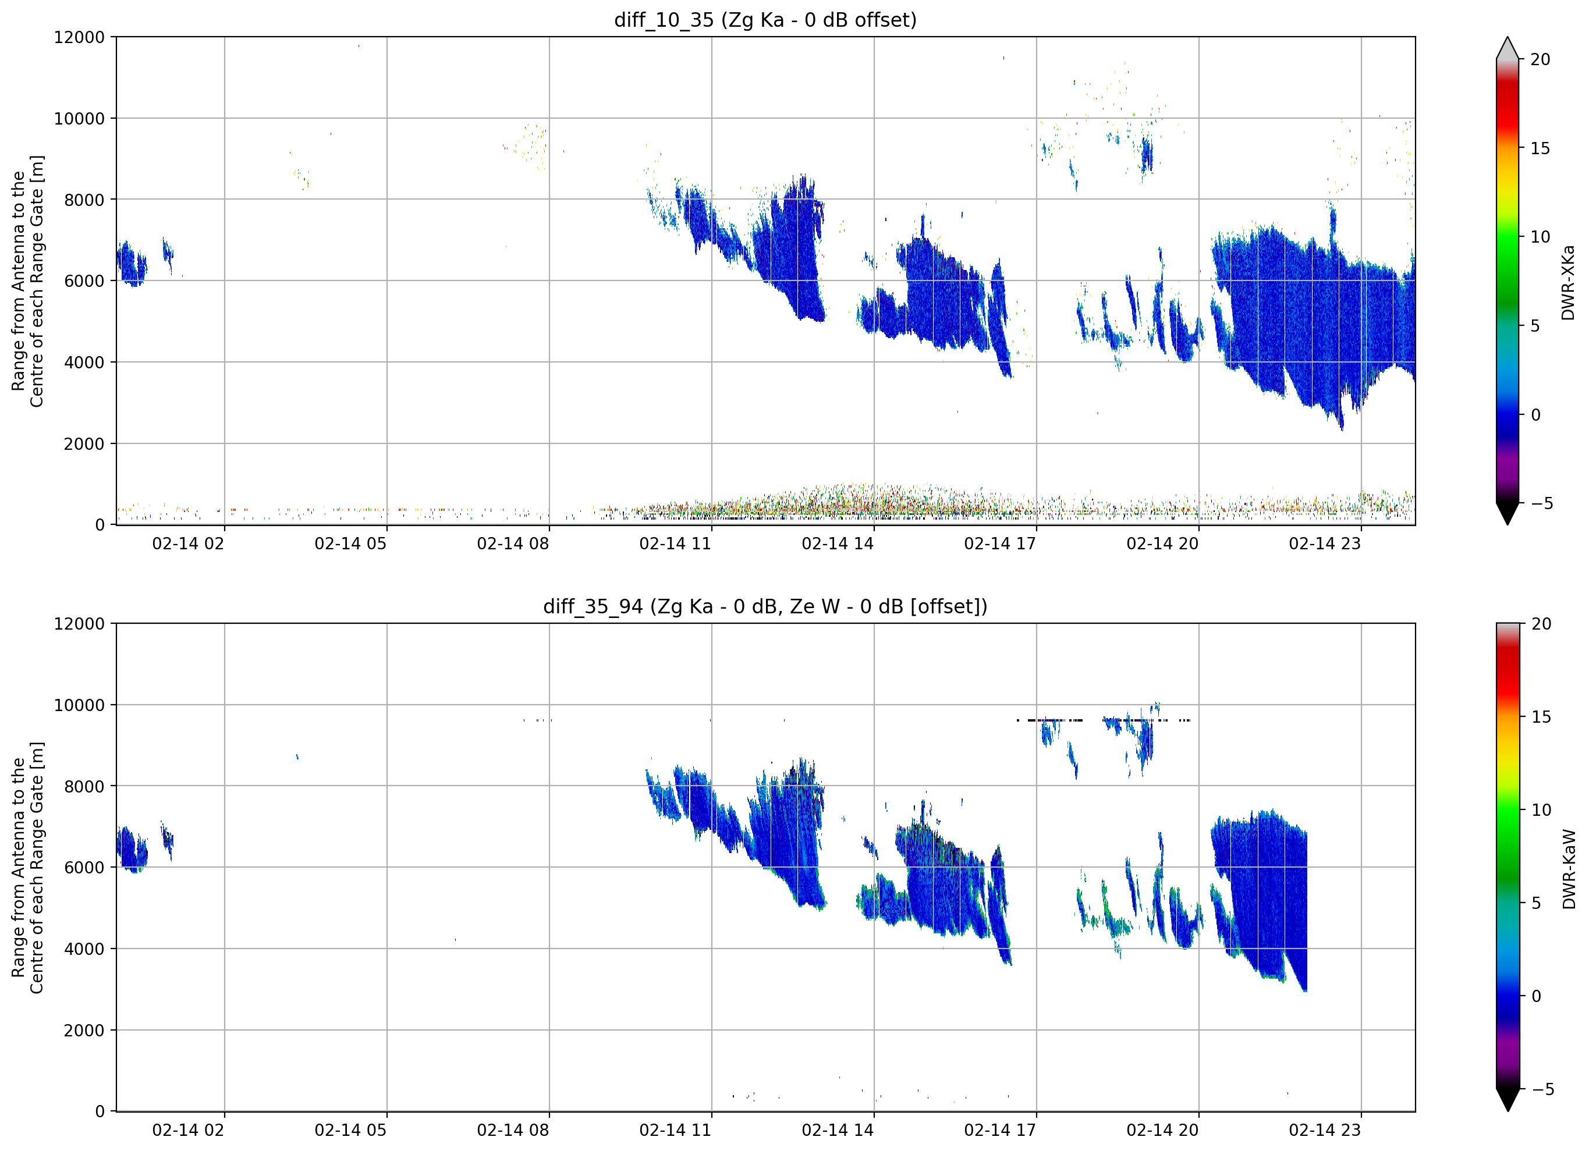Click "02-14 17" x-tick under the diff_35_94 plot
The width and height of the screenshot is (1589, 1151).
tap(1000, 1130)
